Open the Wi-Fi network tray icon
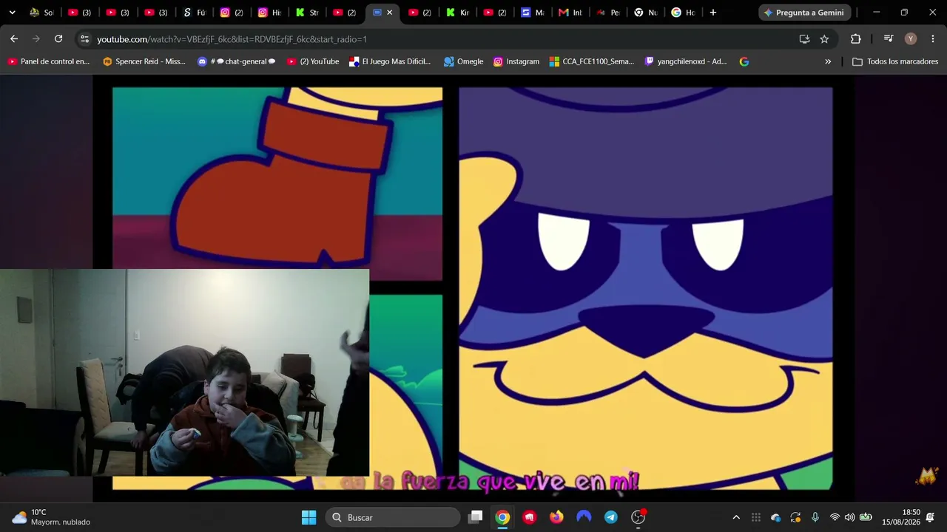 point(835,517)
